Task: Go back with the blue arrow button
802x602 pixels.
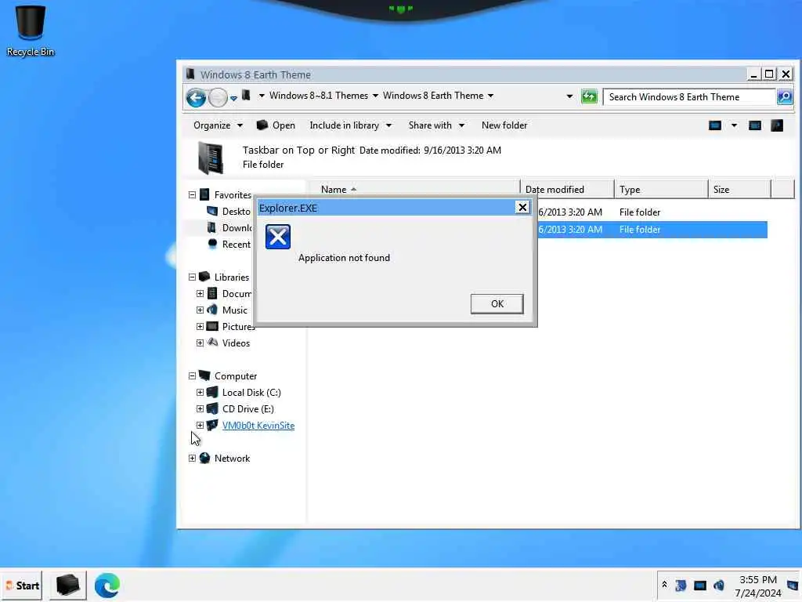Action: 196,97
